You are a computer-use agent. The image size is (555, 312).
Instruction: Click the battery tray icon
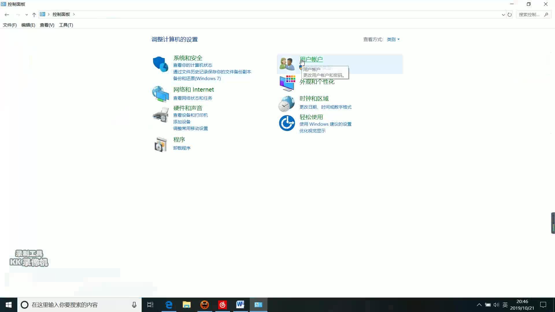click(488, 305)
